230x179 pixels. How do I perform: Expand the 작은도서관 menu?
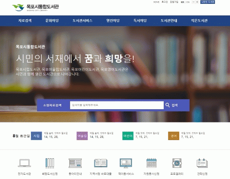point(199,21)
